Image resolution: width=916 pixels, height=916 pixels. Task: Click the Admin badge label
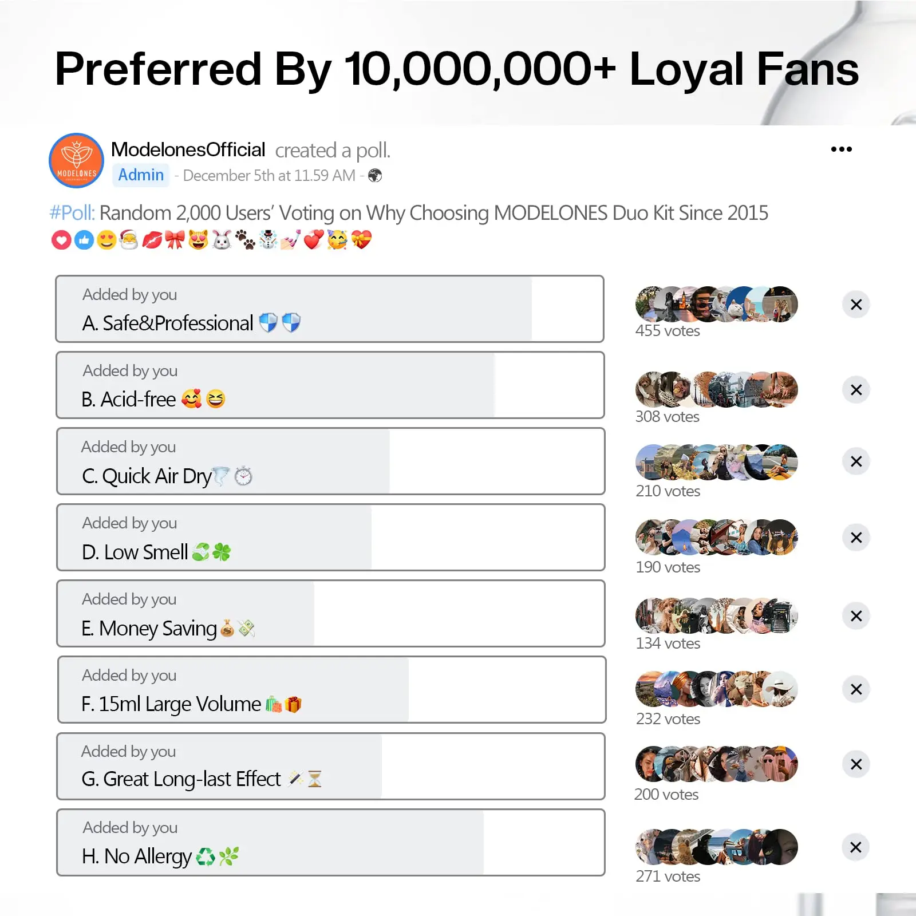(x=141, y=175)
